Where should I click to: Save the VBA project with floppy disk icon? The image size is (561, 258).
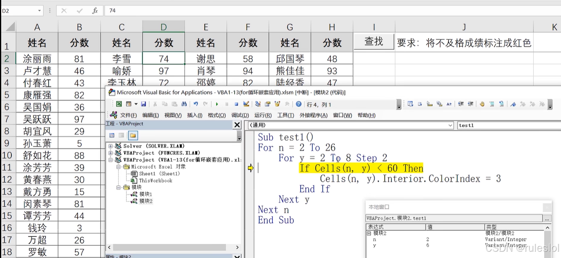143,104
